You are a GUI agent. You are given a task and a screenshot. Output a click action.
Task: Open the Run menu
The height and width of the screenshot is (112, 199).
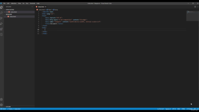27,3
